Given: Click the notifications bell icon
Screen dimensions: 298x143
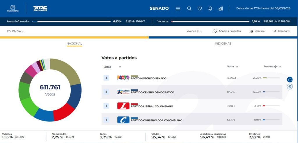Looking at the screenshot, I should click(x=210, y=8).
